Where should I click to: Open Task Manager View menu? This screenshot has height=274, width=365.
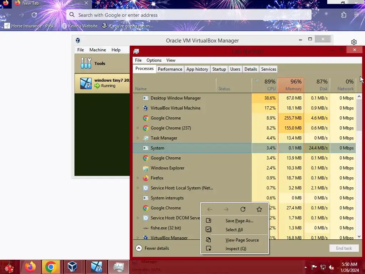click(x=171, y=60)
